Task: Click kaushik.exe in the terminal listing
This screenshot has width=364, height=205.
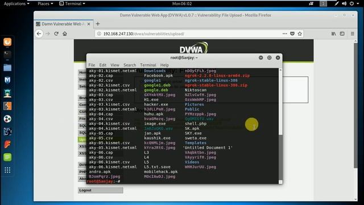Action: coord(157,138)
